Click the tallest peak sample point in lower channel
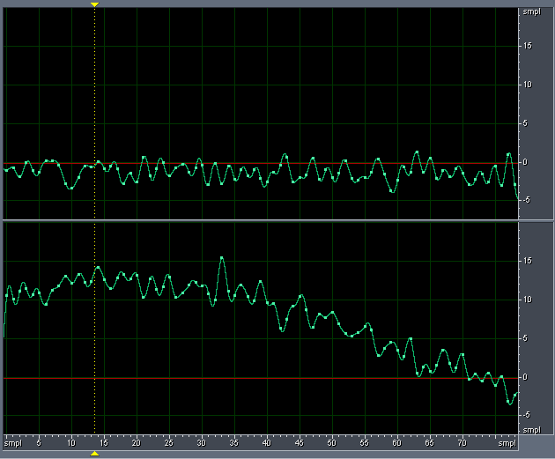The height and width of the screenshot is (459, 555). point(222,258)
